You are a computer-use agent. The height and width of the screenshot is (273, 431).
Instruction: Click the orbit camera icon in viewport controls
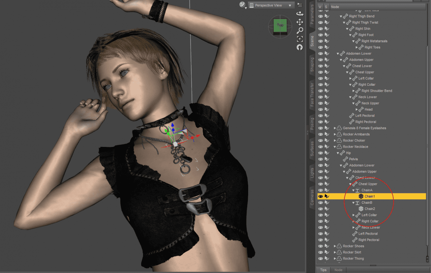[299, 13]
